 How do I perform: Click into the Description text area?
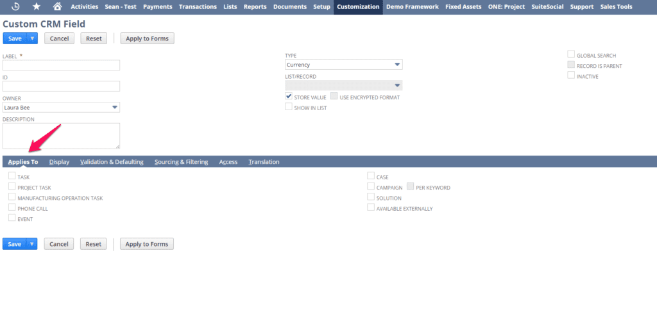pos(61,136)
